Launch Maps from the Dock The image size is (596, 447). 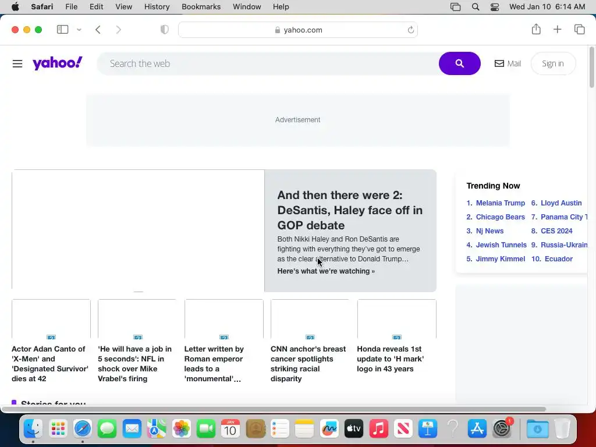tap(157, 429)
